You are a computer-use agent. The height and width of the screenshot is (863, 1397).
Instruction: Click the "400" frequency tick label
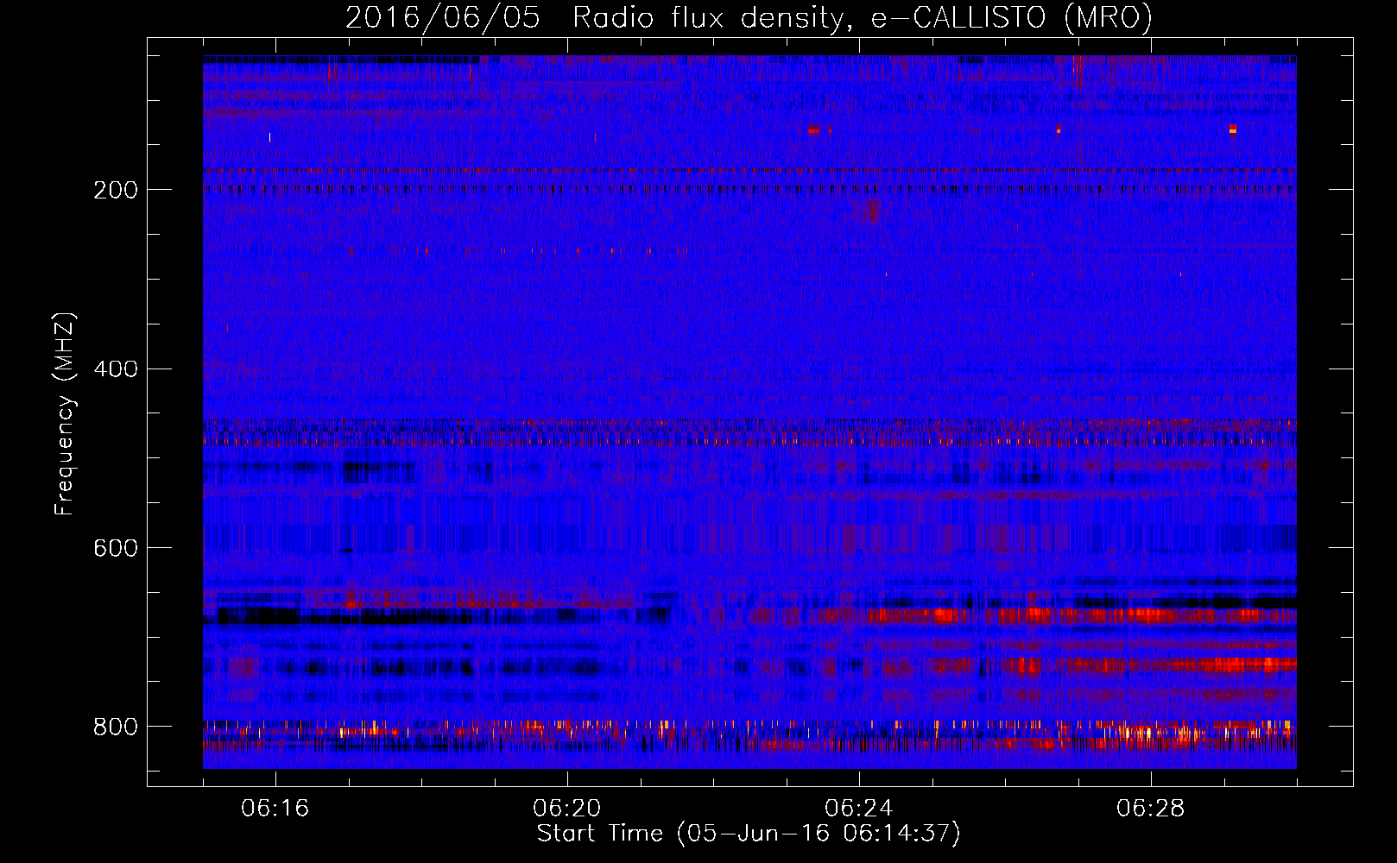(x=115, y=369)
